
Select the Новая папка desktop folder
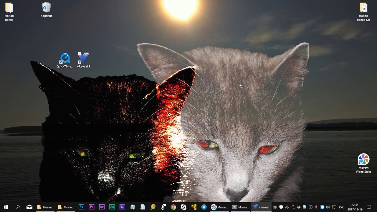point(9,12)
